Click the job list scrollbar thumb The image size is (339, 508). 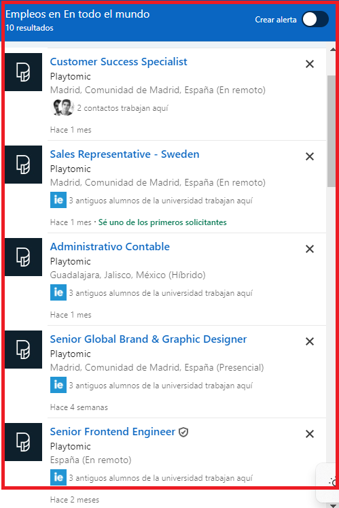[x=332, y=131]
